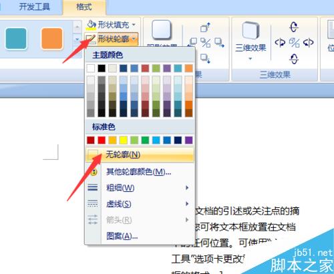Toggle shadow on/off center icon
The image size is (334, 274).
point(205,43)
